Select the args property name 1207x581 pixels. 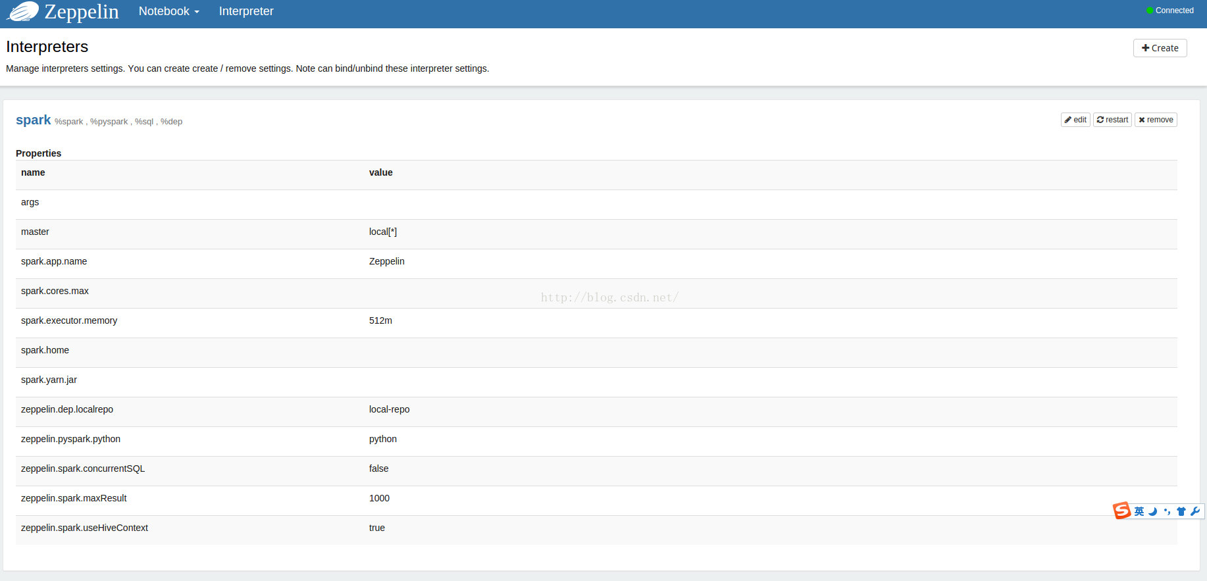click(30, 202)
